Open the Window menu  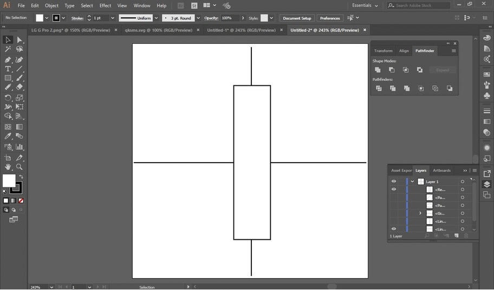[x=142, y=5]
